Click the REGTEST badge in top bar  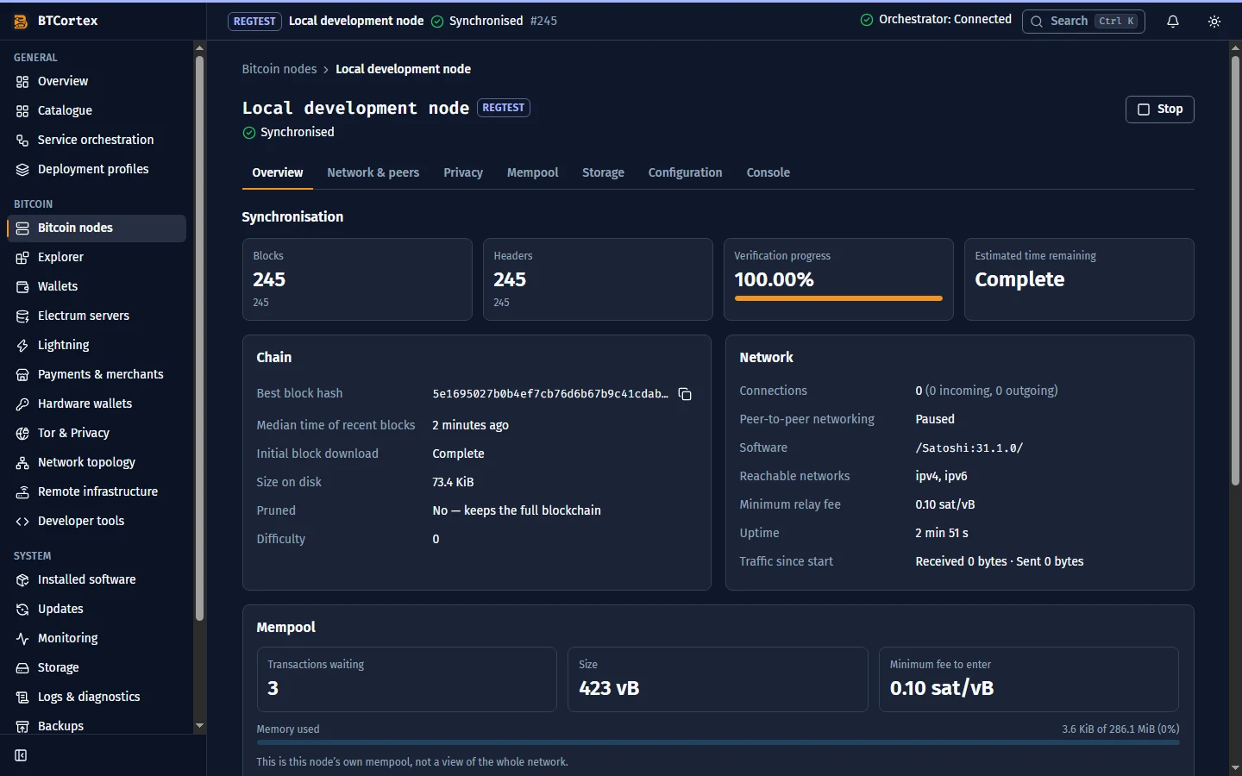point(254,22)
